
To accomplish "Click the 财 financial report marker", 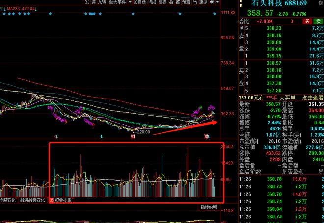I will click(133, 136).
